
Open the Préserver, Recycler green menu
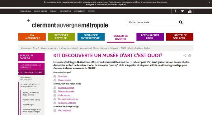[62, 37]
